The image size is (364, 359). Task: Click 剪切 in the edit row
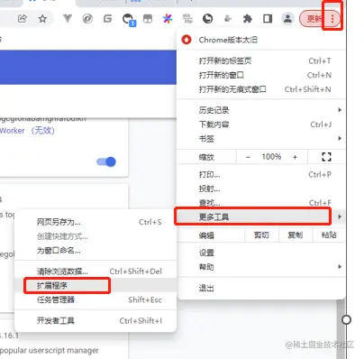coord(261,235)
